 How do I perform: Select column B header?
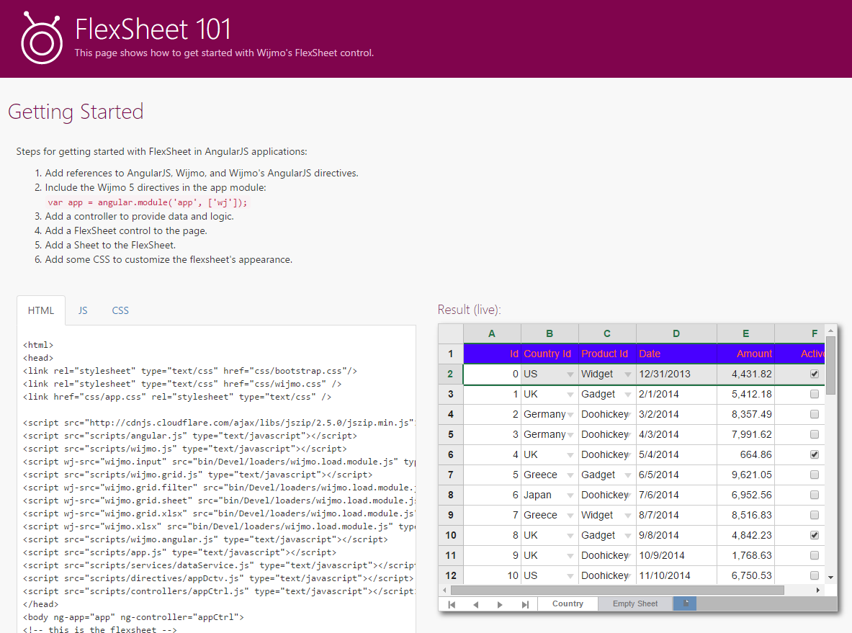pos(550,333)
